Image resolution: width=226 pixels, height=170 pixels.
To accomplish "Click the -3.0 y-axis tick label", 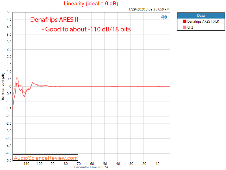I will [x=8, y=131].
